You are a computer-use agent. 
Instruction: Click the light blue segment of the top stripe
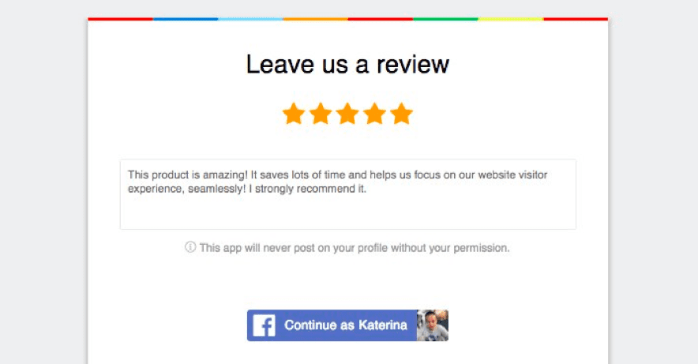(x=250, y=19)
